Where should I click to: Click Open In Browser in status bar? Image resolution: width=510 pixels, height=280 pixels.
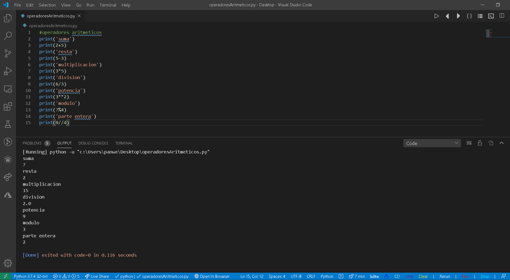click(212, 276)
